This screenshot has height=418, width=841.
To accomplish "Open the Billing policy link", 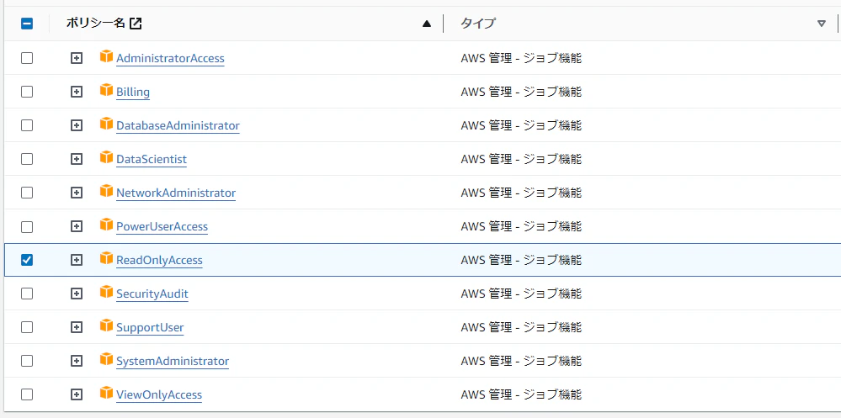I will click(133, 92).
